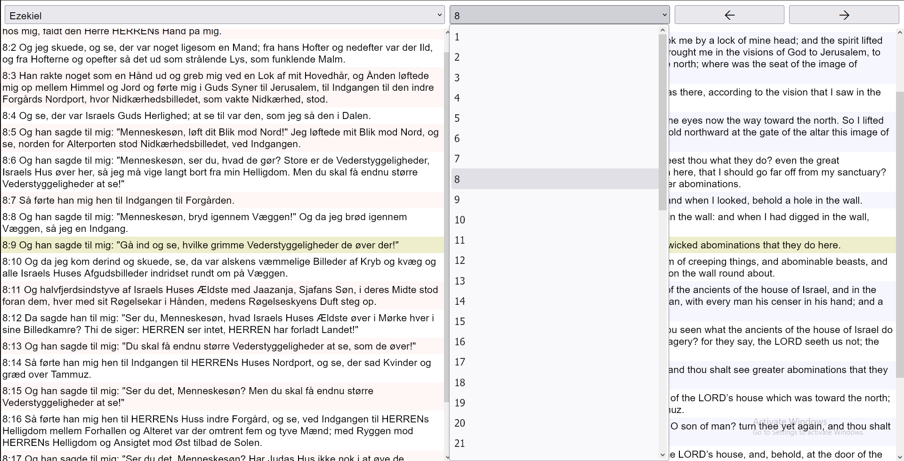This screenshot has height=461, width=904.
Task: Go to next chapter with right arrow
Action: click(x=844, y=15)
